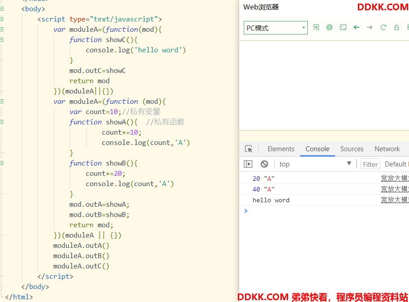Click the closing </html> tag
This screenshot has width=409, height=302.
(19, 297)
